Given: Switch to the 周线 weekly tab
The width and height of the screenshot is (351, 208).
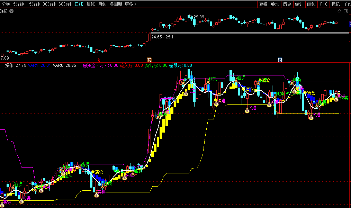Looking at the screenshot, I should tap(90, 4).
